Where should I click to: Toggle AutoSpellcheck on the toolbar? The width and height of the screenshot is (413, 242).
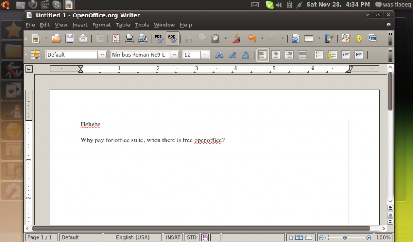click(173, 38)
